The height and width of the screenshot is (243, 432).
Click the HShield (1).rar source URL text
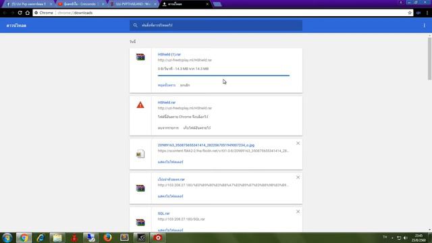point(184,60)
